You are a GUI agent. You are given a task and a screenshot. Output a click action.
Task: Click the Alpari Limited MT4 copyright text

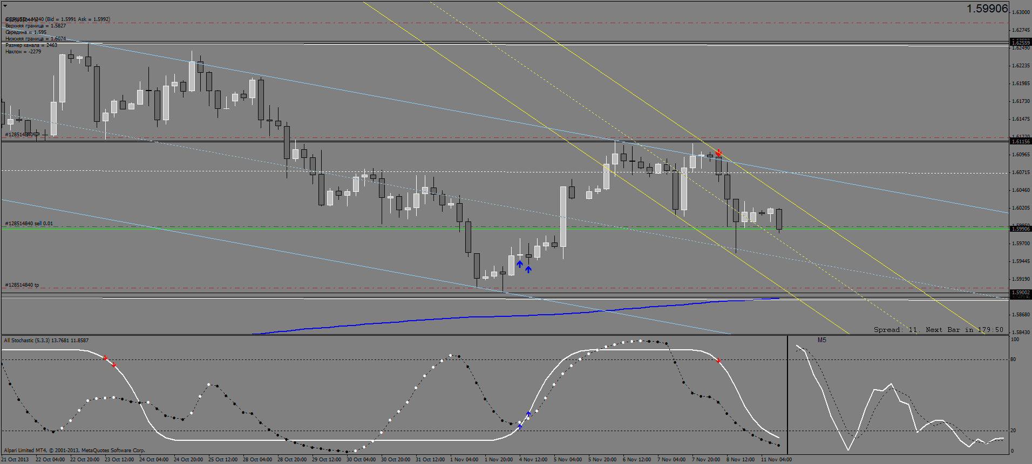(x=74, y=451)
